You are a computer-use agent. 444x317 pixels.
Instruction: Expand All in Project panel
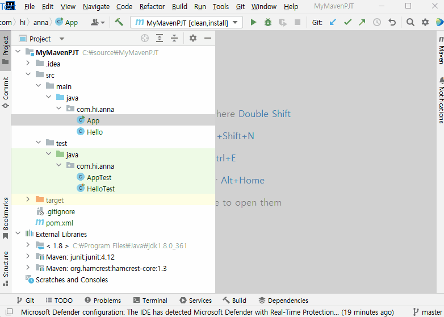coord(160,38)
